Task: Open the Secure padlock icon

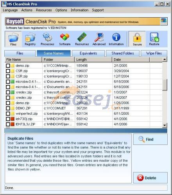Action: pyautogui.click(x=137, y=39)
